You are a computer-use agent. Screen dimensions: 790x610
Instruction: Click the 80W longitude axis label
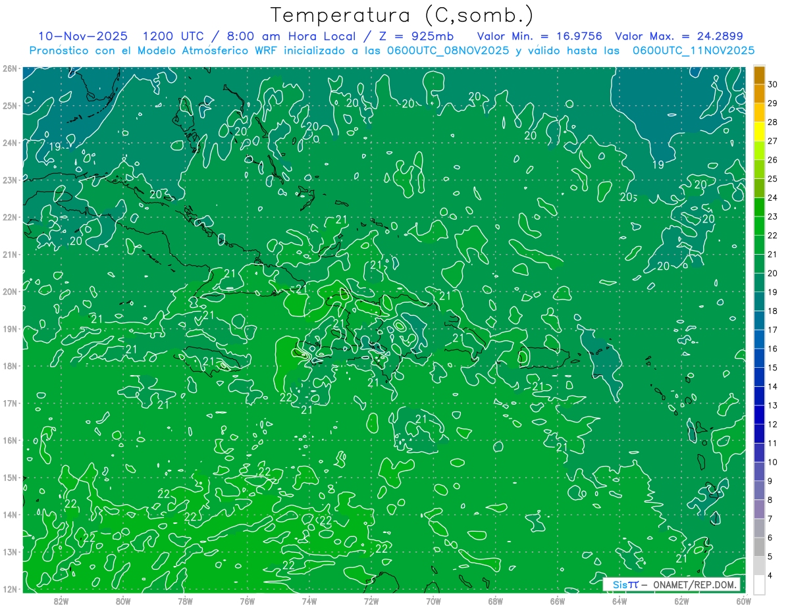coord(123,601)
